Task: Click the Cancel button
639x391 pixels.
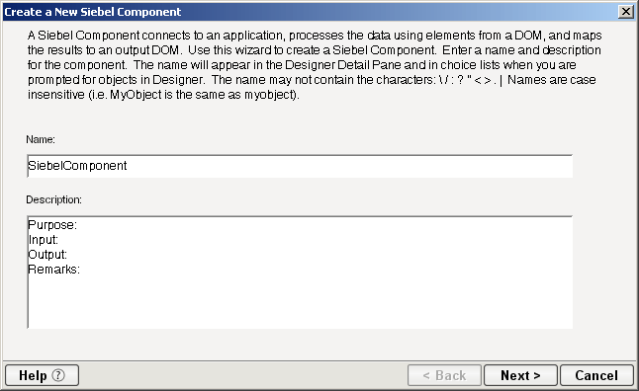Action: tap(596, 375)
